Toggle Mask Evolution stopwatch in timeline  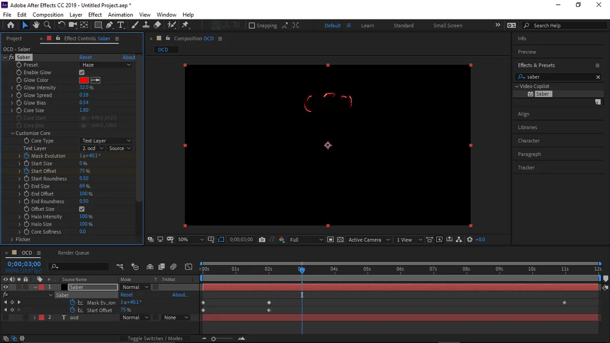73,303
